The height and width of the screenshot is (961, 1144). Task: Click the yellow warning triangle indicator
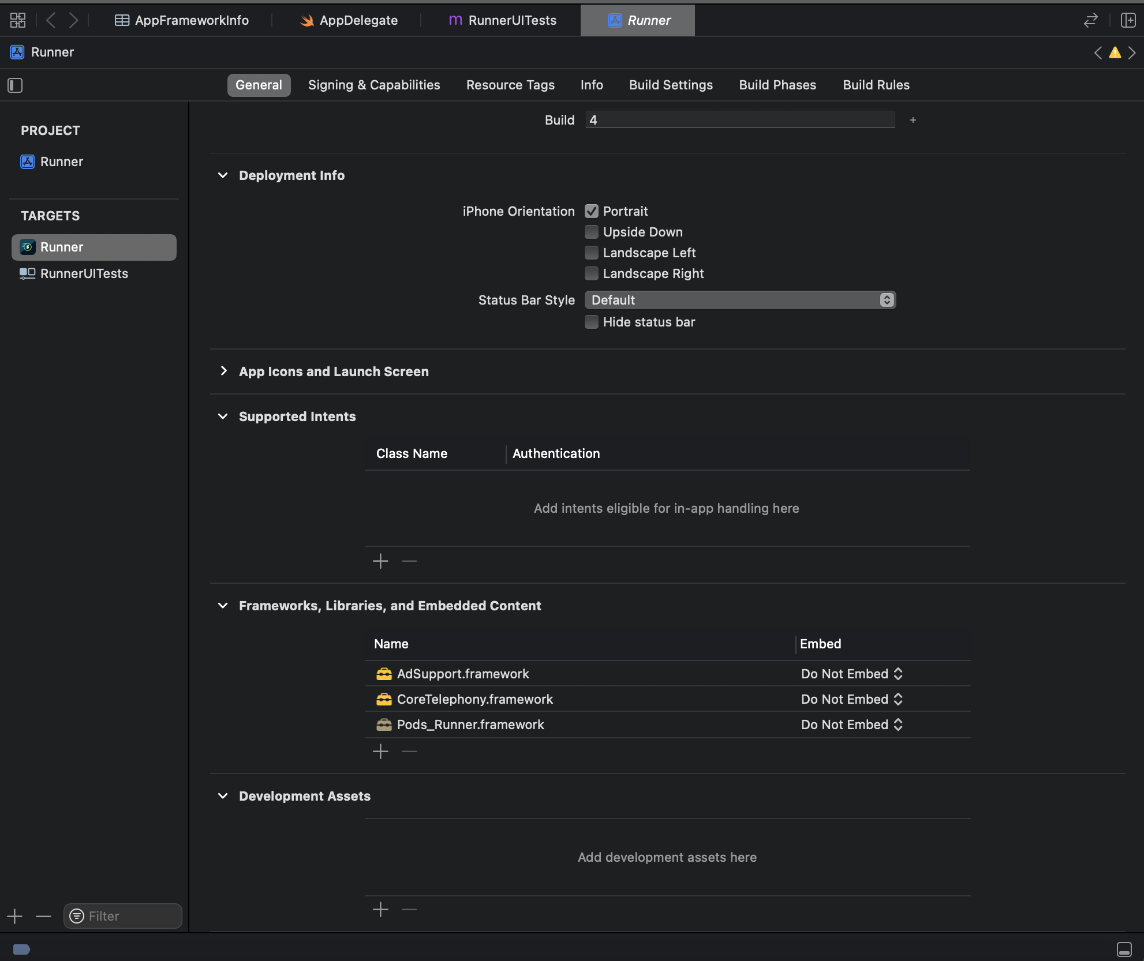[1115, 52]
